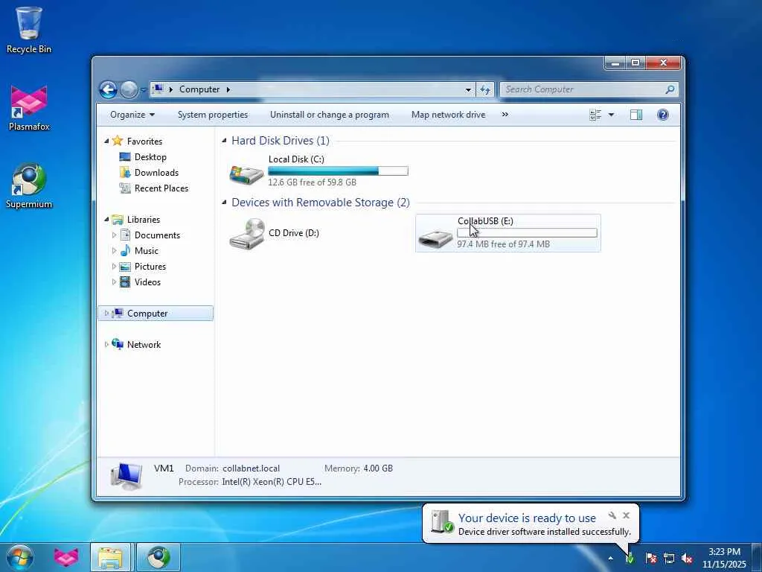Screen dimensions: 762x572
Task: Expand the Network tree node
Action: click(106, 344)
